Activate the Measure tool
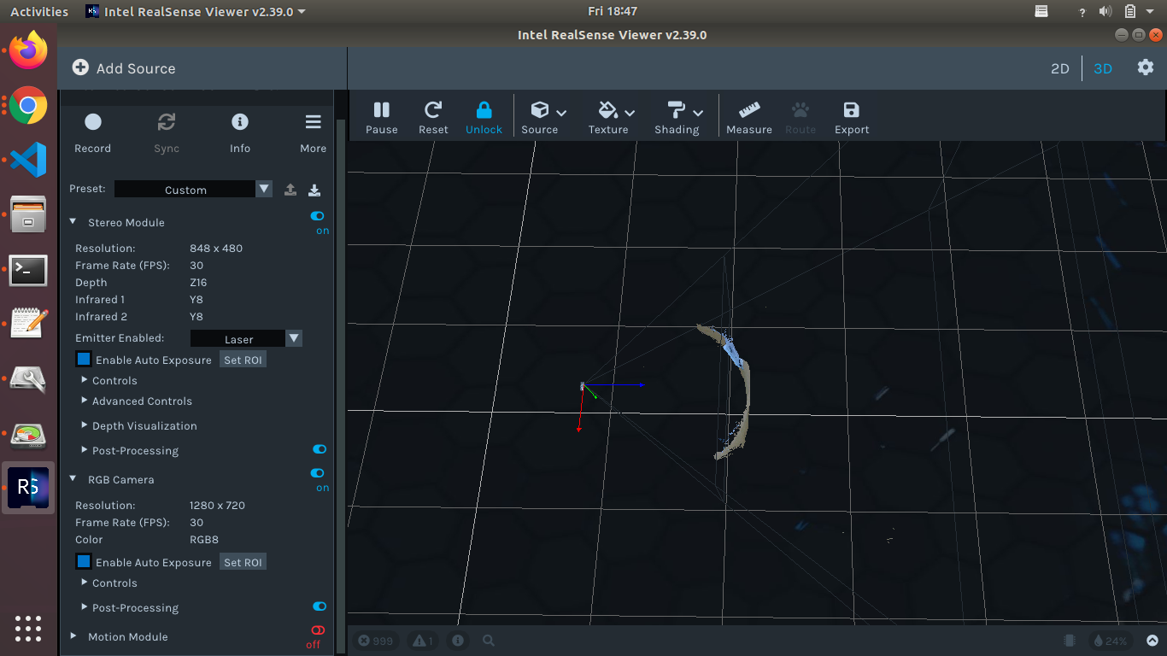The image size is (1167, 656). [x=748, y=115]
